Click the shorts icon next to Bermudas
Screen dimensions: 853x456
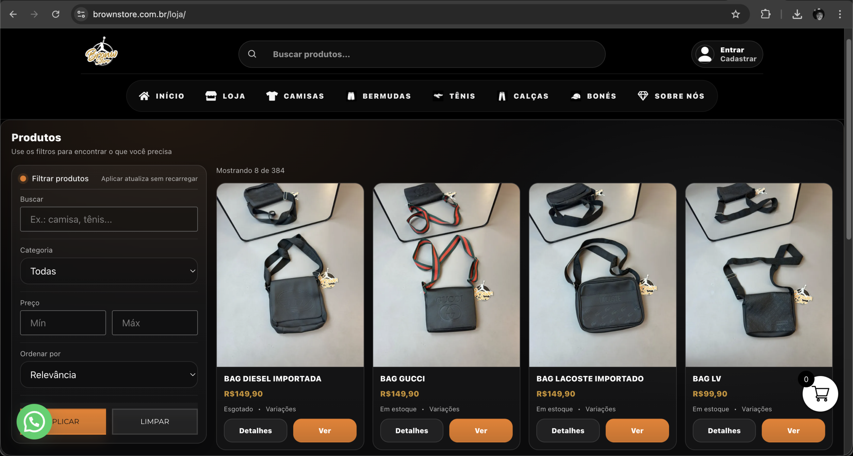(x=351, y=96)
